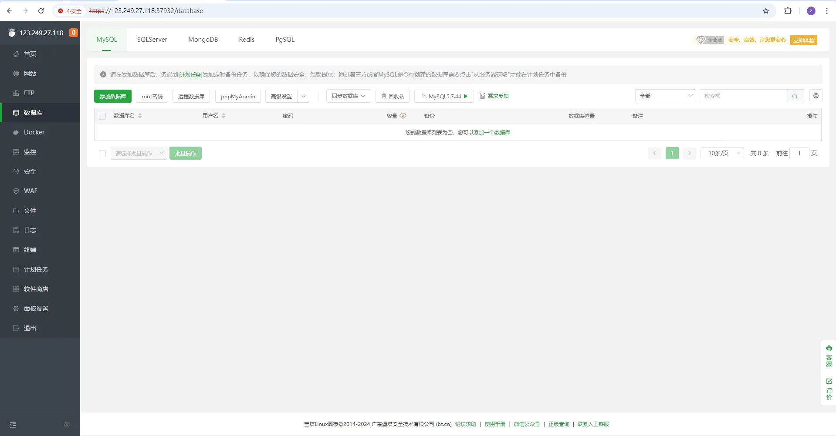Click the 安全 shield icon

[x=16, y=171]
